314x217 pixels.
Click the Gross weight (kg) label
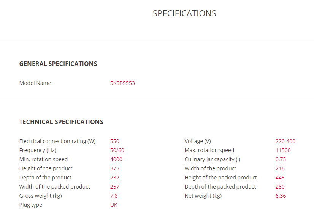click(40, 196)
